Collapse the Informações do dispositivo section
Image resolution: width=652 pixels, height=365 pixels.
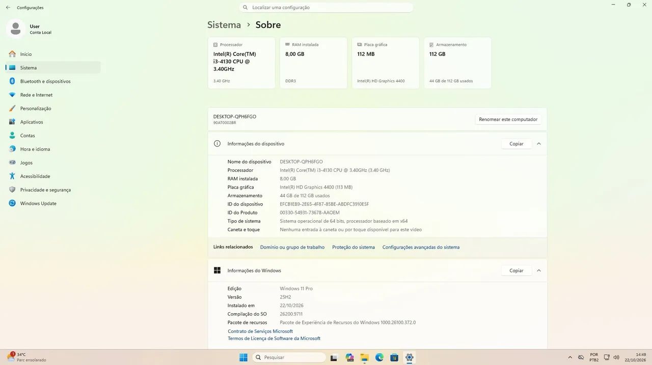(x=539, y=144)
